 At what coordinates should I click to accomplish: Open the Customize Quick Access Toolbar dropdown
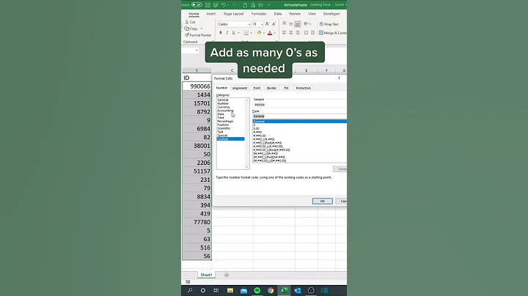pyautogui.click(x=268, y=5)
